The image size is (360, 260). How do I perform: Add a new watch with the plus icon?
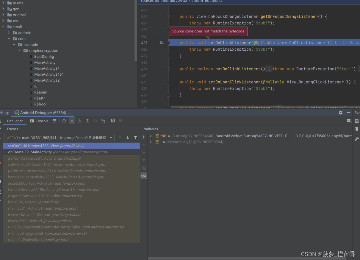pos(144,137)
